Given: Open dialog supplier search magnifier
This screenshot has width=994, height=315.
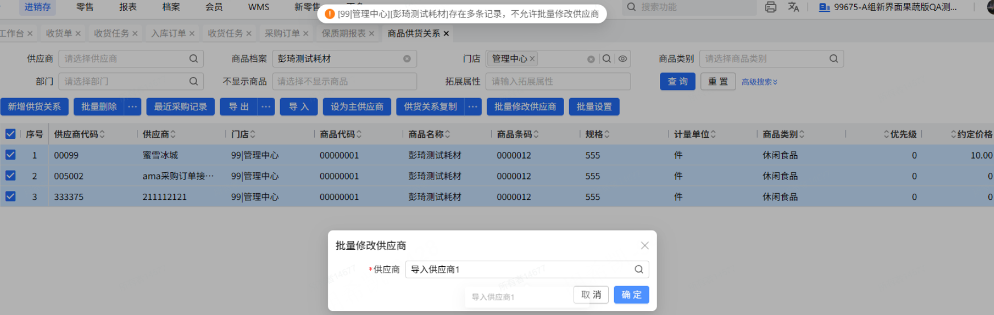Looking at the screenshot, I should click(638, 270).
